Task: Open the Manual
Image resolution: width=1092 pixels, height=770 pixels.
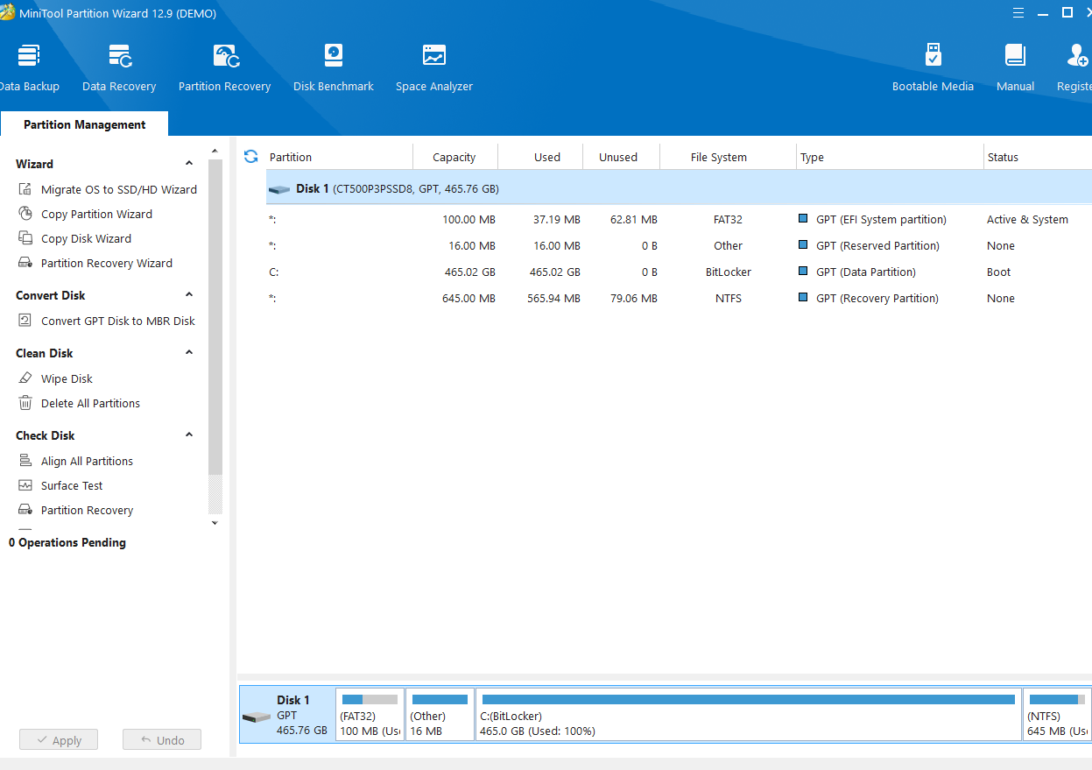Action: click(1015, 68)
